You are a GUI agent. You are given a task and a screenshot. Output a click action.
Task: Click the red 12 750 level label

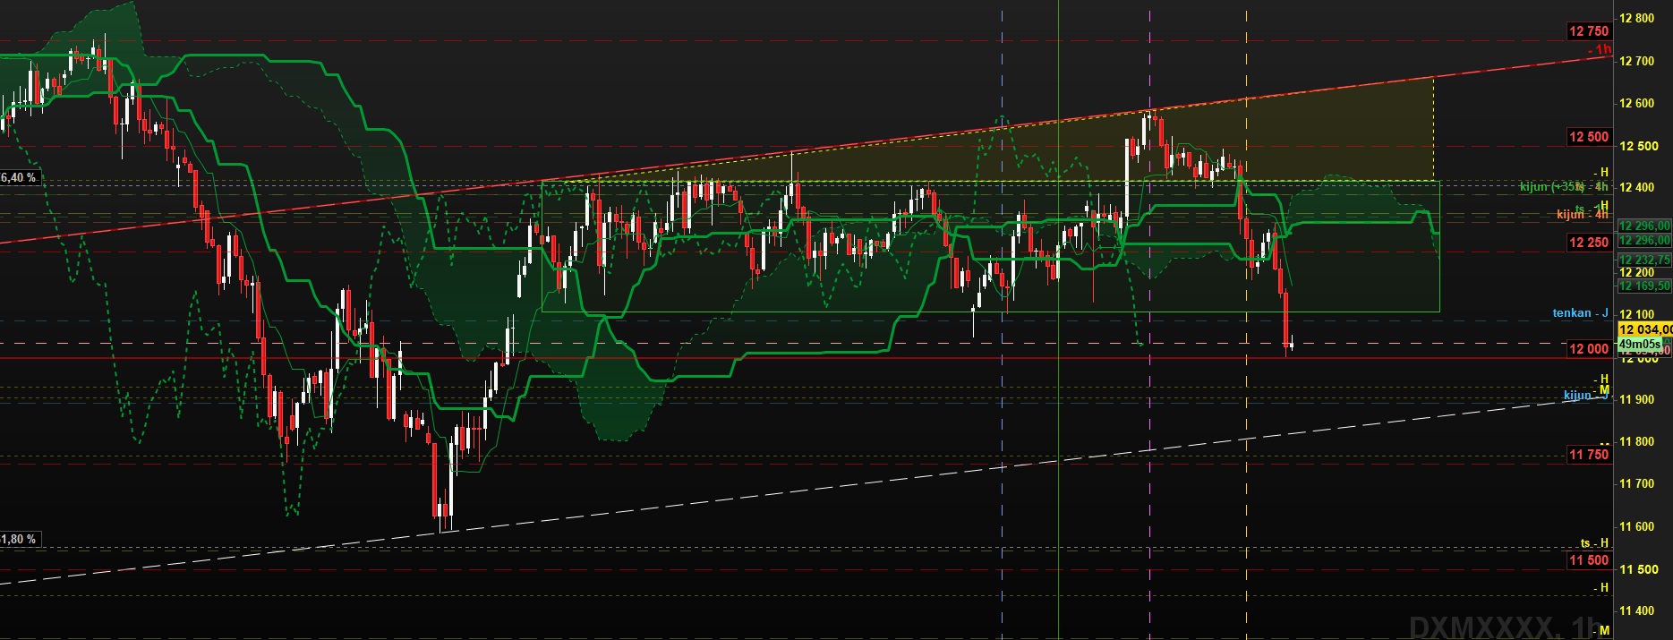tap(1589, 31)
